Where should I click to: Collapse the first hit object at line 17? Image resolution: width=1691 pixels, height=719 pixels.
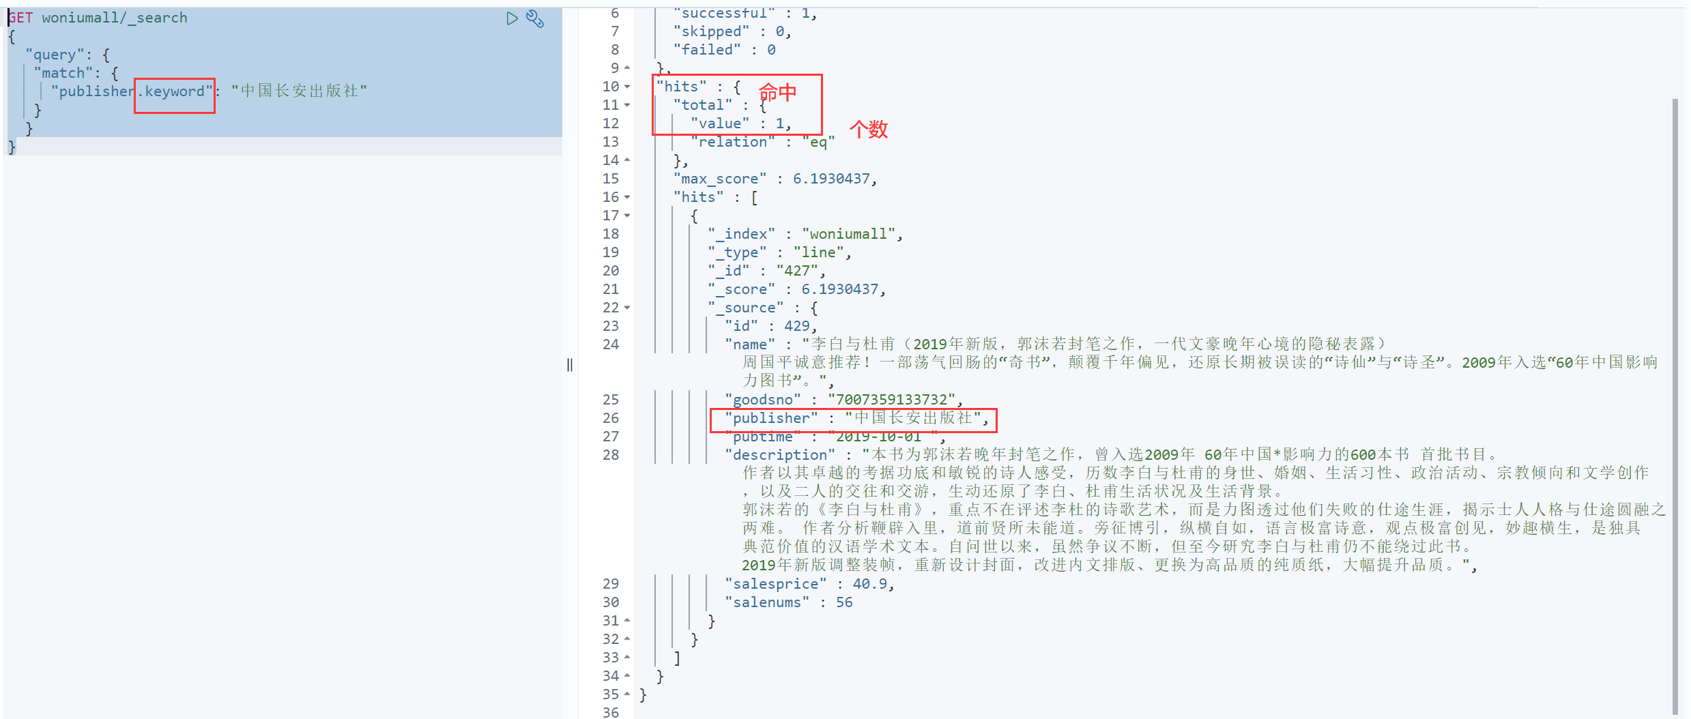coord(627,216)
